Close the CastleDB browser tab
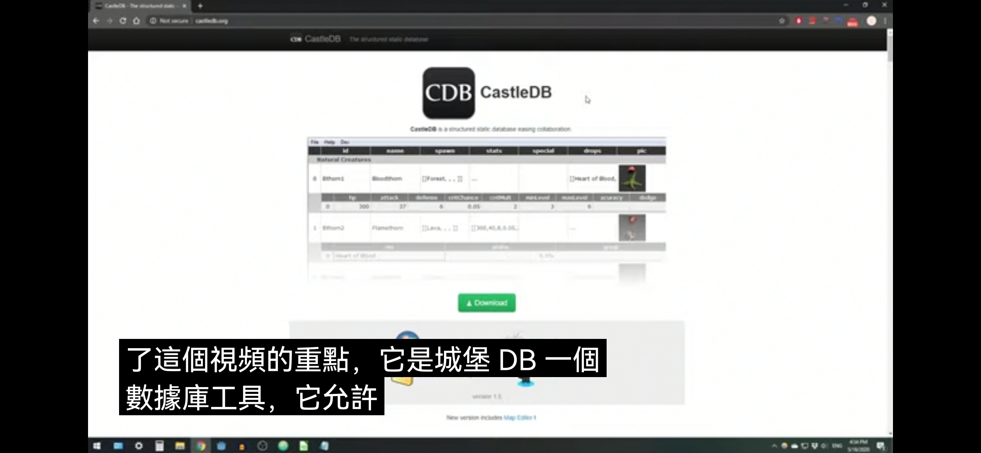Screen dimensions: 981x453 184,6
